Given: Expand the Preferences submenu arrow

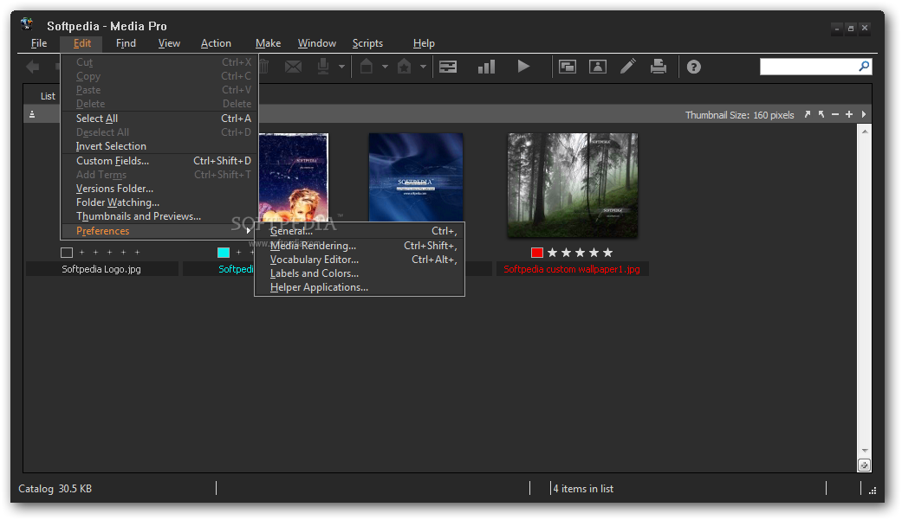Looking at the screenshot, I should [x=249, y=230].
